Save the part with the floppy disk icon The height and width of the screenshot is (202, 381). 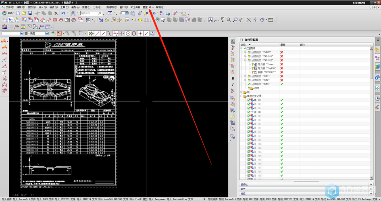pyautogui.click(x=30, y=13)
